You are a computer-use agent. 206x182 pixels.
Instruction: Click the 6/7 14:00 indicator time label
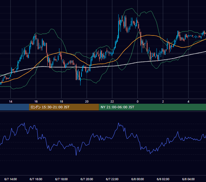pyautogui.click(x=11, y=179)
